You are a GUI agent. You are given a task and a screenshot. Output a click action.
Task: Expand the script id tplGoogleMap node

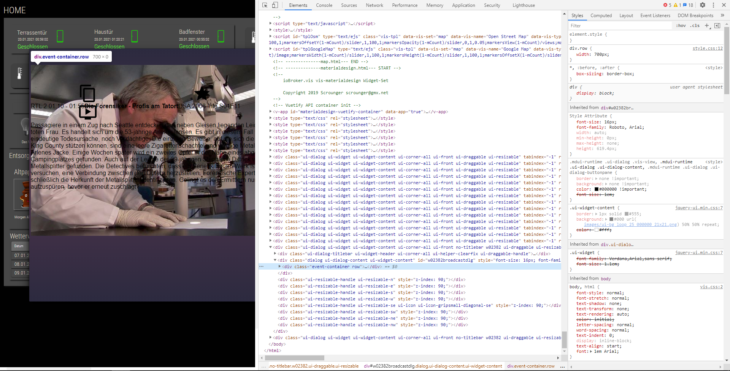(271, 49)
